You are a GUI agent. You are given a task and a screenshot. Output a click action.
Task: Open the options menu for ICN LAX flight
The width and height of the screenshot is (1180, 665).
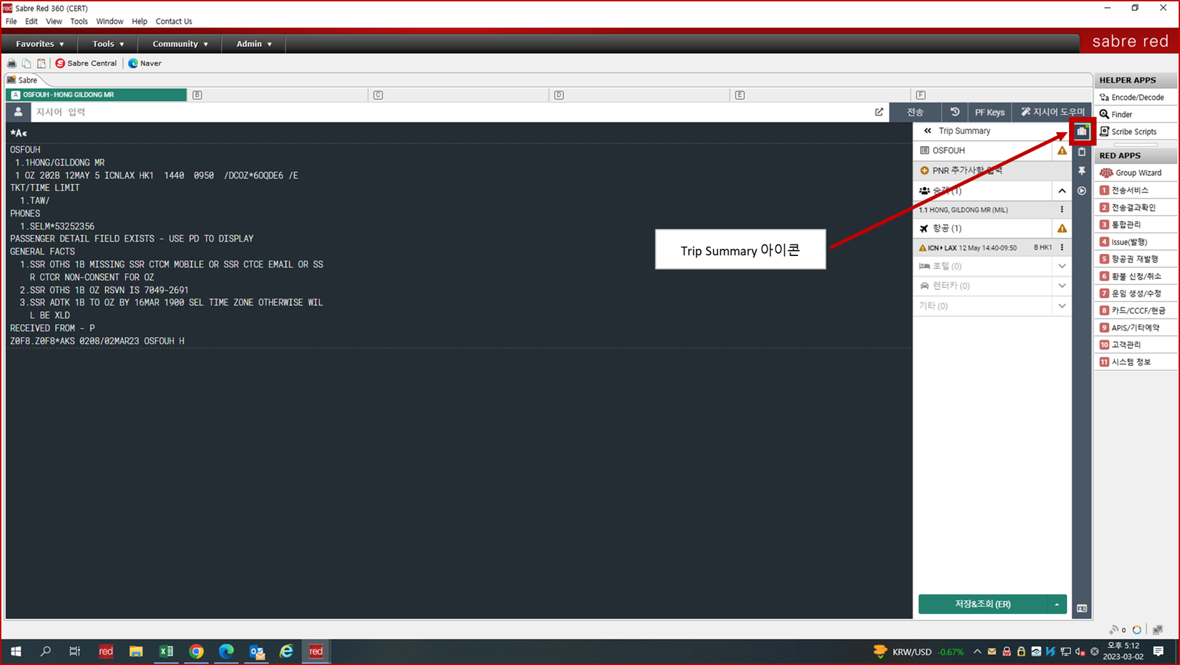(x=1062, y=248)
